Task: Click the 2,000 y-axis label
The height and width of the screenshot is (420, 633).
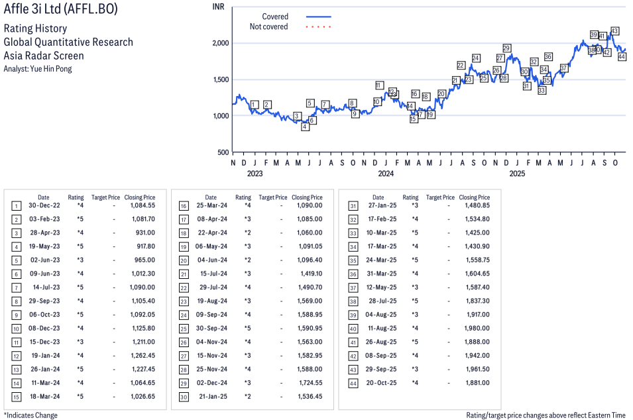Action: point(220,43)
